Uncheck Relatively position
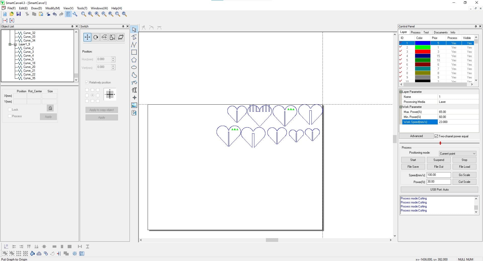483x261 pixels. tap(87, 82)
